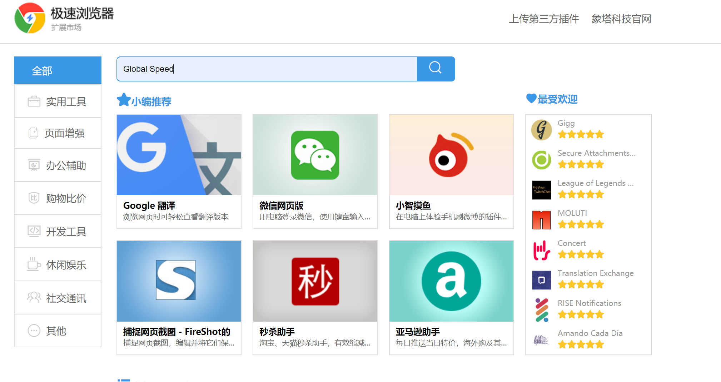This screenshot has width=721, height=382.
Task: Click the League of Legends ... name
Action: (x=596, y=183)
